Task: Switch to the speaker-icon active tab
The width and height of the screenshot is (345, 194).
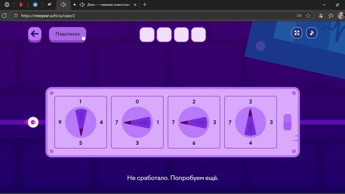Action: tap(64, 5)
